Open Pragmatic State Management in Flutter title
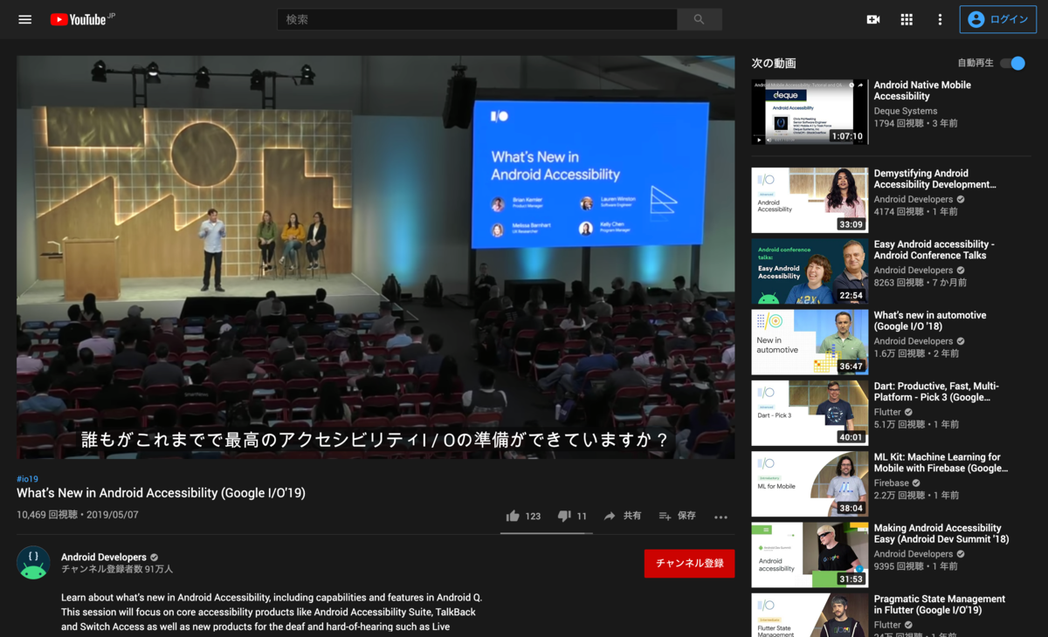 [940, 605]
